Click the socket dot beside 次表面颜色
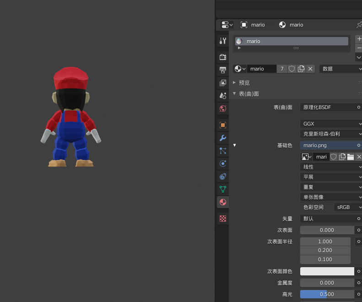Image resolution: width=362 pixels, height=302 pixels. pyautogui.click(x=358, y=271)
